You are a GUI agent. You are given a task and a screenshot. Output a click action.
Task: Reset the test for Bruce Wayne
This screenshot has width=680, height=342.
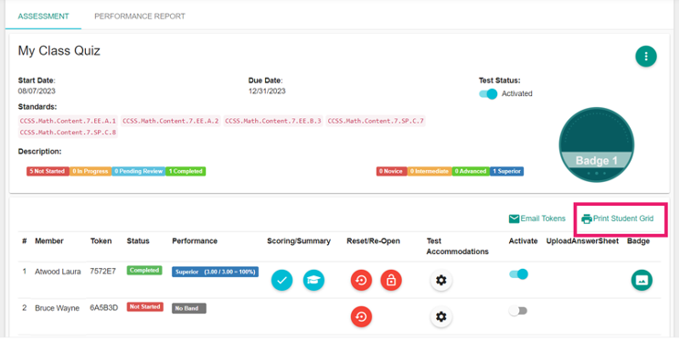click(x=361, y=316)
